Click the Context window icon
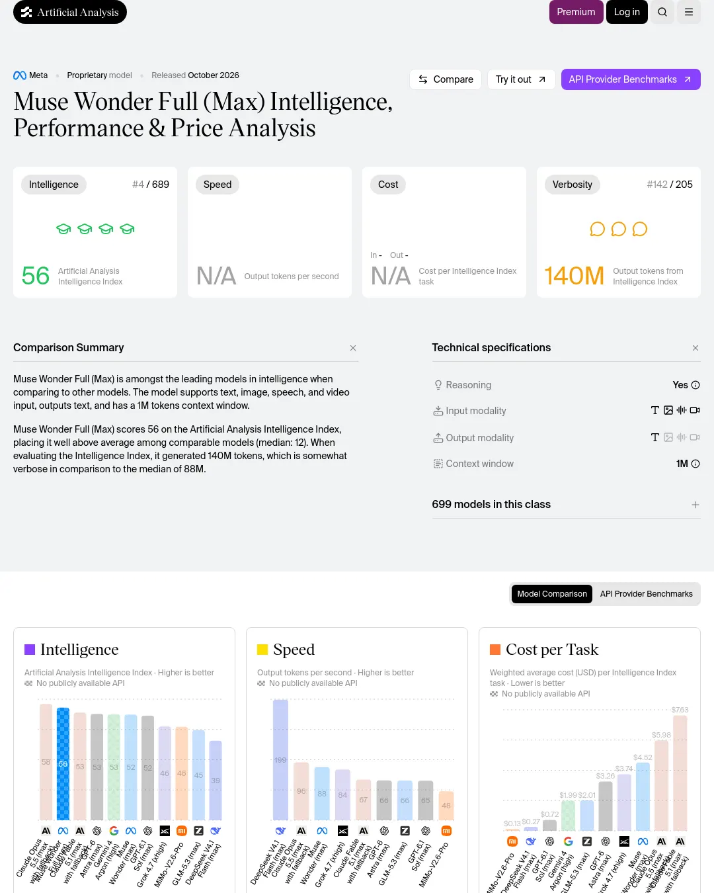 click(x=438, y=464)
